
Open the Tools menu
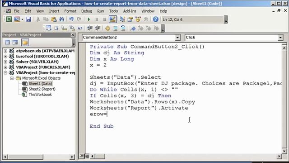pyautogui.click(x=113, y=11)
